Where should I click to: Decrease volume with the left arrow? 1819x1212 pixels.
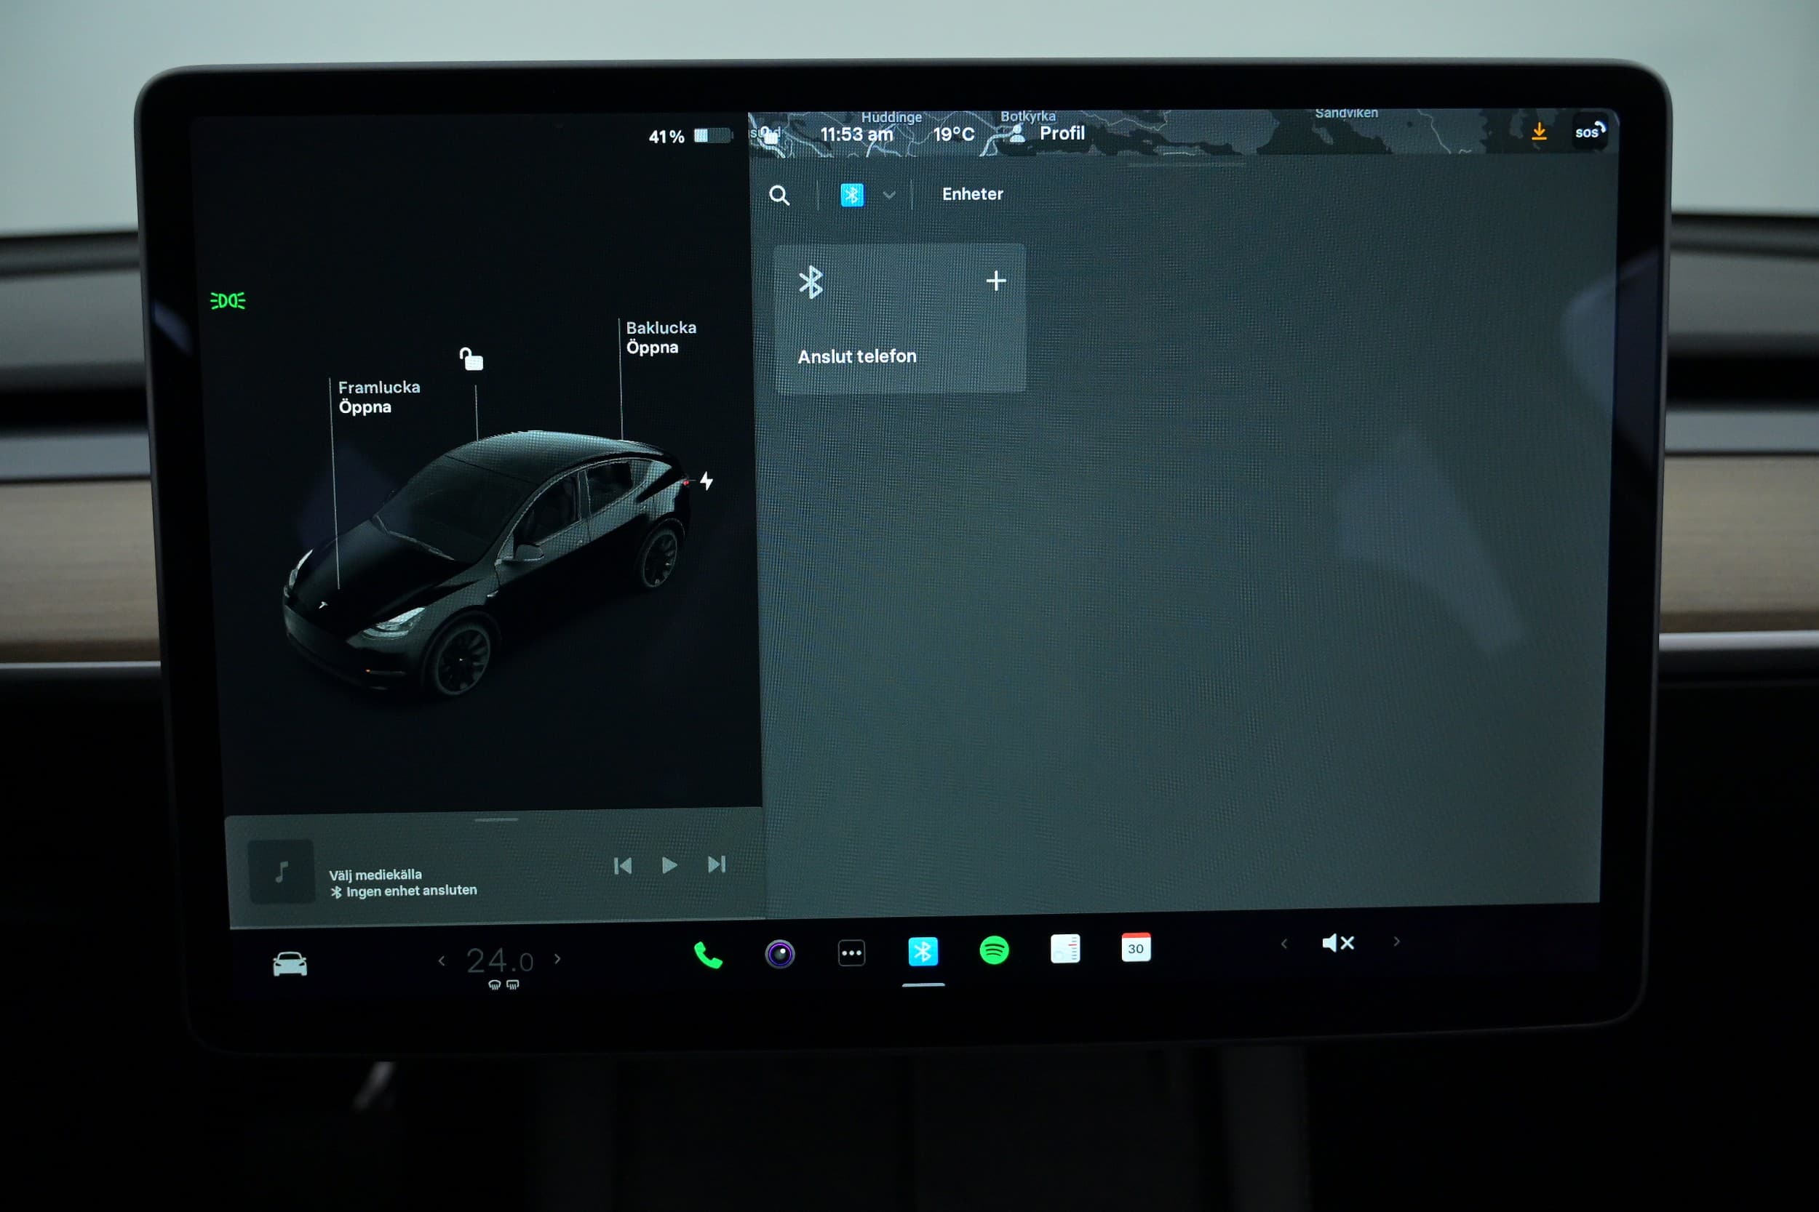[x=1283, y=943]
